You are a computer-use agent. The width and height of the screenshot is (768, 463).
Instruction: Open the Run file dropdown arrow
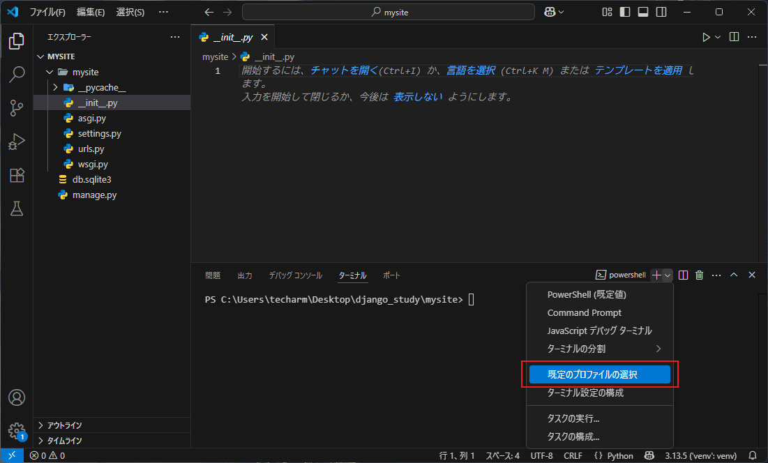[718, 37]
